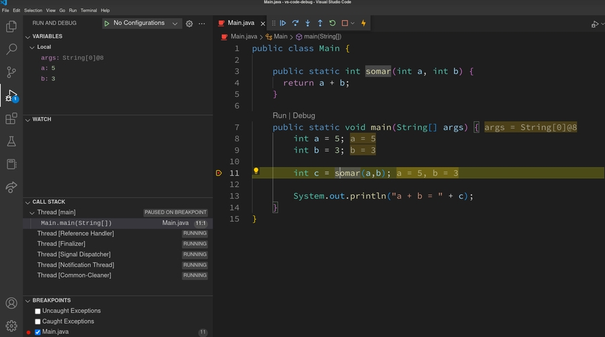
Task: Open the Source Control view
Action: [11, 72]
